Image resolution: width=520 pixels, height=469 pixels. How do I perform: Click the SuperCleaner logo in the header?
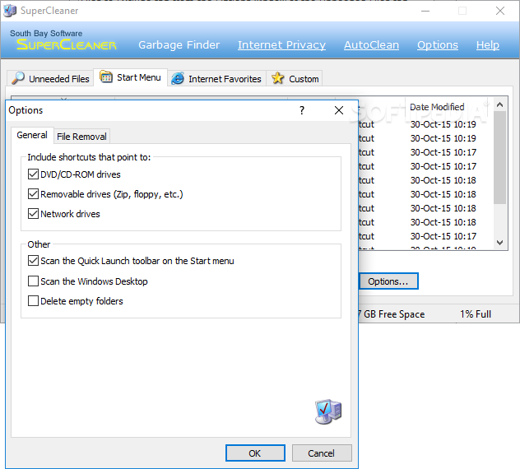67,44
